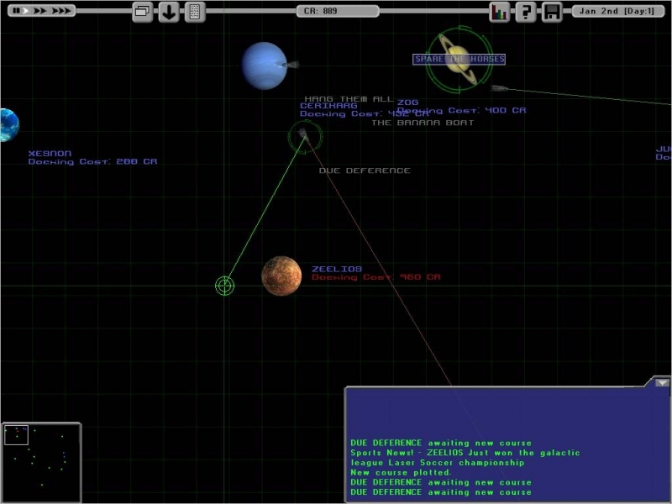Open the bar chart statistics icon
Viewport: 672px width, 504px height.
click(500, 12)
